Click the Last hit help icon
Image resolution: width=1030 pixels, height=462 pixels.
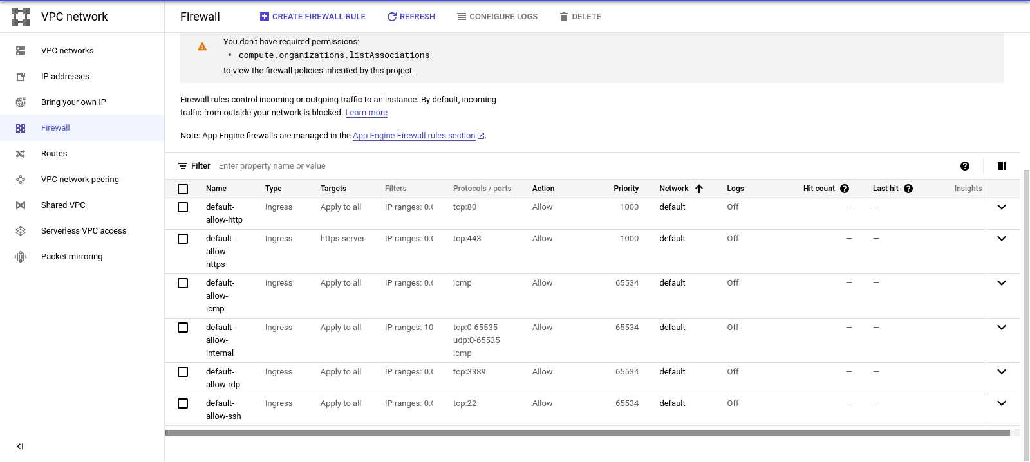(908, 189)
